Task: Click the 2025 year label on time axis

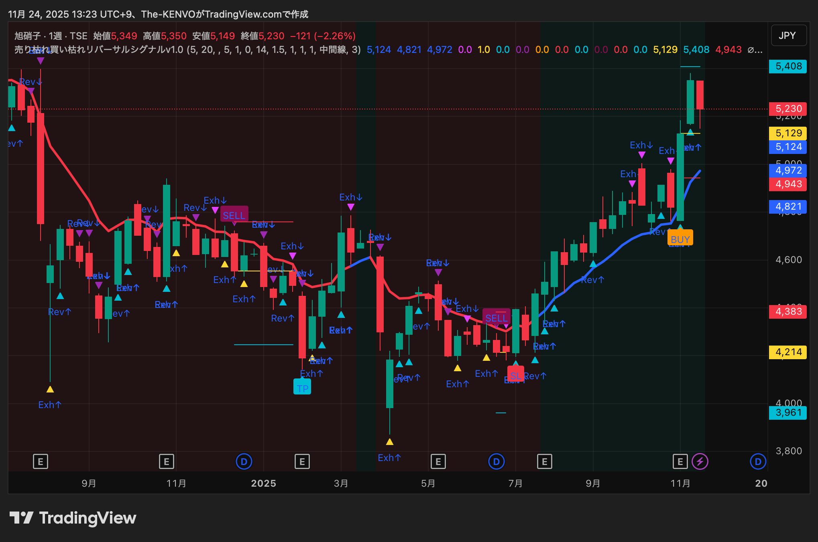Action: [x=263, y=483]
